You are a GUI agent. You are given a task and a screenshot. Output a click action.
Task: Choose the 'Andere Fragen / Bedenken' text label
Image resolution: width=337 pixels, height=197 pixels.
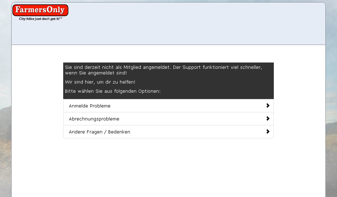coord(99,132)
